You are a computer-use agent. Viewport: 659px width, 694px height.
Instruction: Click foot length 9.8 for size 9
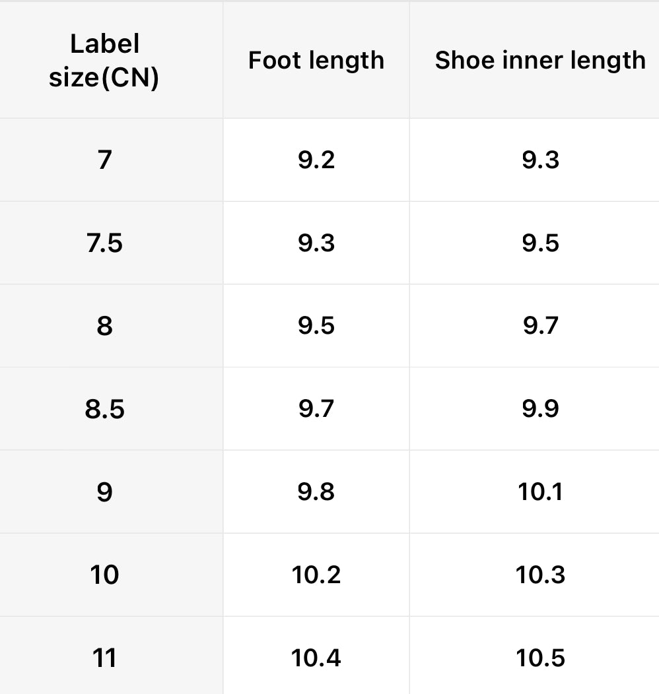coord(316,492)
